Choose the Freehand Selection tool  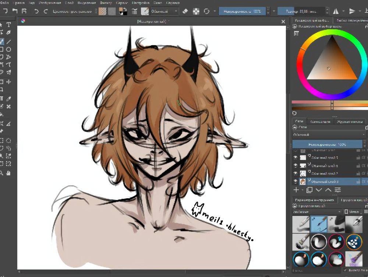click(x=8, y=148)
